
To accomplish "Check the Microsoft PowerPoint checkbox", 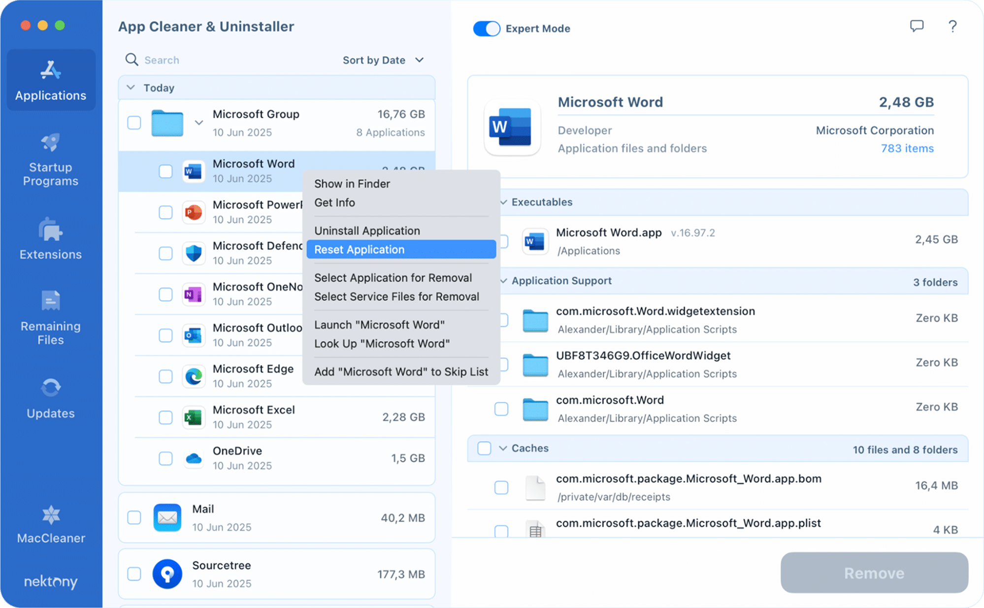I will (x=165, y=212).
